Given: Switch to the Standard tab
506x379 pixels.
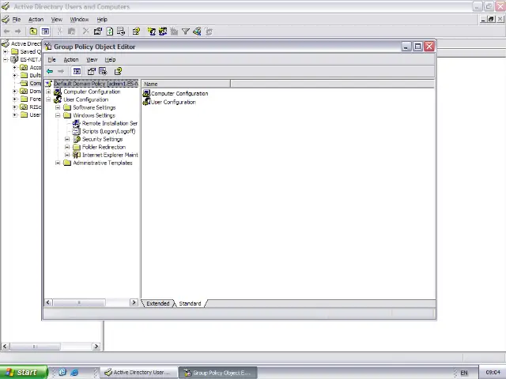Looking at the screenshot, I should [x=190, y=303].
